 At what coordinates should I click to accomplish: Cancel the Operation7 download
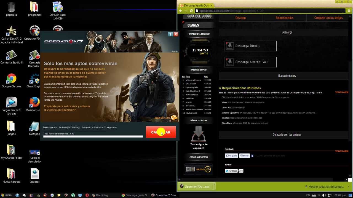click(161, 132)
